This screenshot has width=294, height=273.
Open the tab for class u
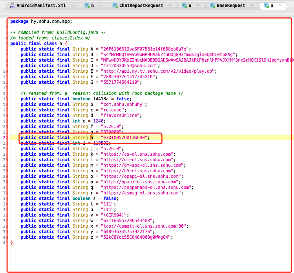190,6
